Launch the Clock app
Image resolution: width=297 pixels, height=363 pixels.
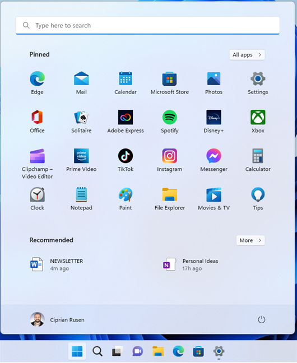pos(37,199)
